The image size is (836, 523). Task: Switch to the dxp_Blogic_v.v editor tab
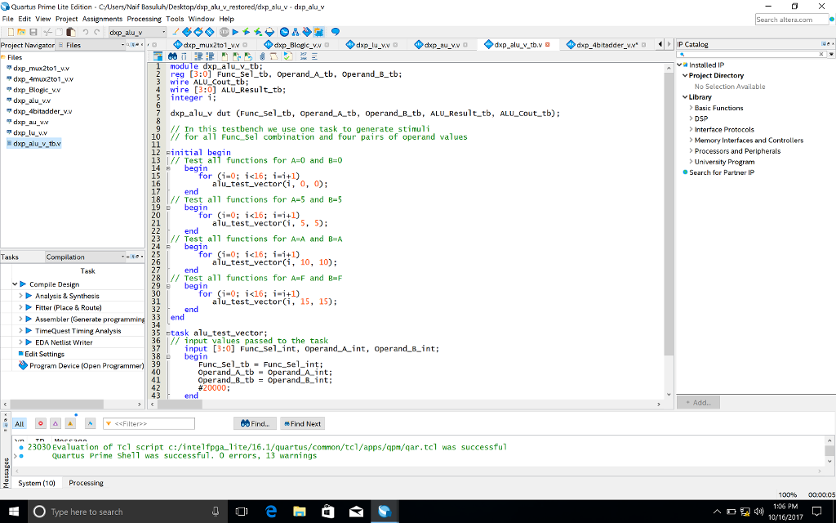point(296,45)
